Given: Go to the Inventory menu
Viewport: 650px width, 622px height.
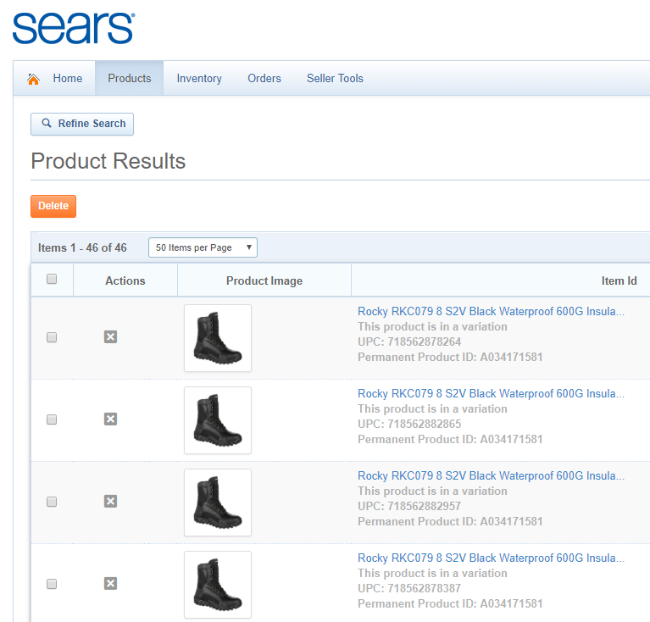Looking at the screenshot, I should point(199,78).
